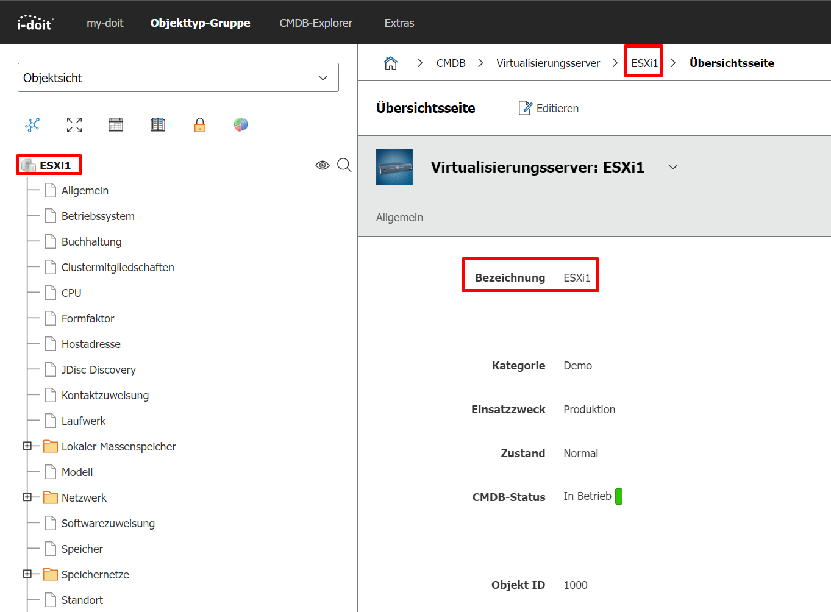
Task: Toggle the eye visibility icon
Action: (x=323, y=165)
